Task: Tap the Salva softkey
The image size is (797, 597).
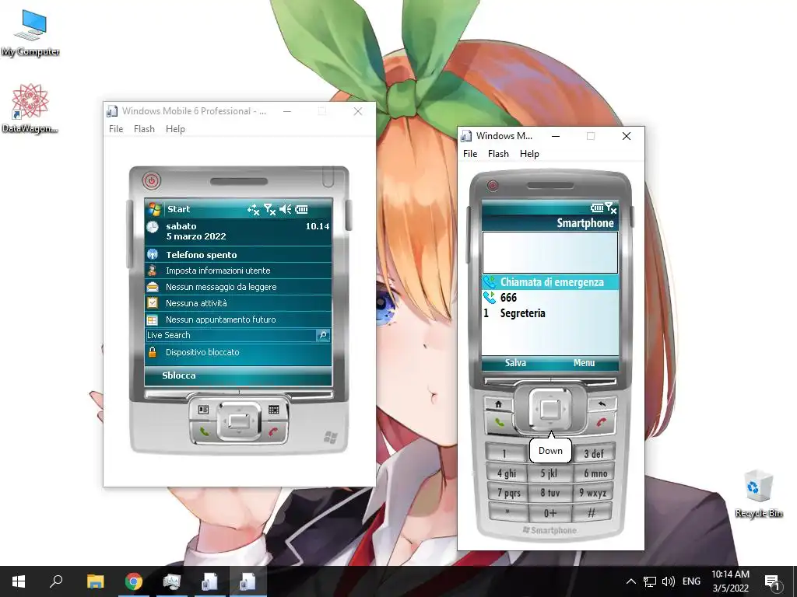Action: (x=515, y=363)
